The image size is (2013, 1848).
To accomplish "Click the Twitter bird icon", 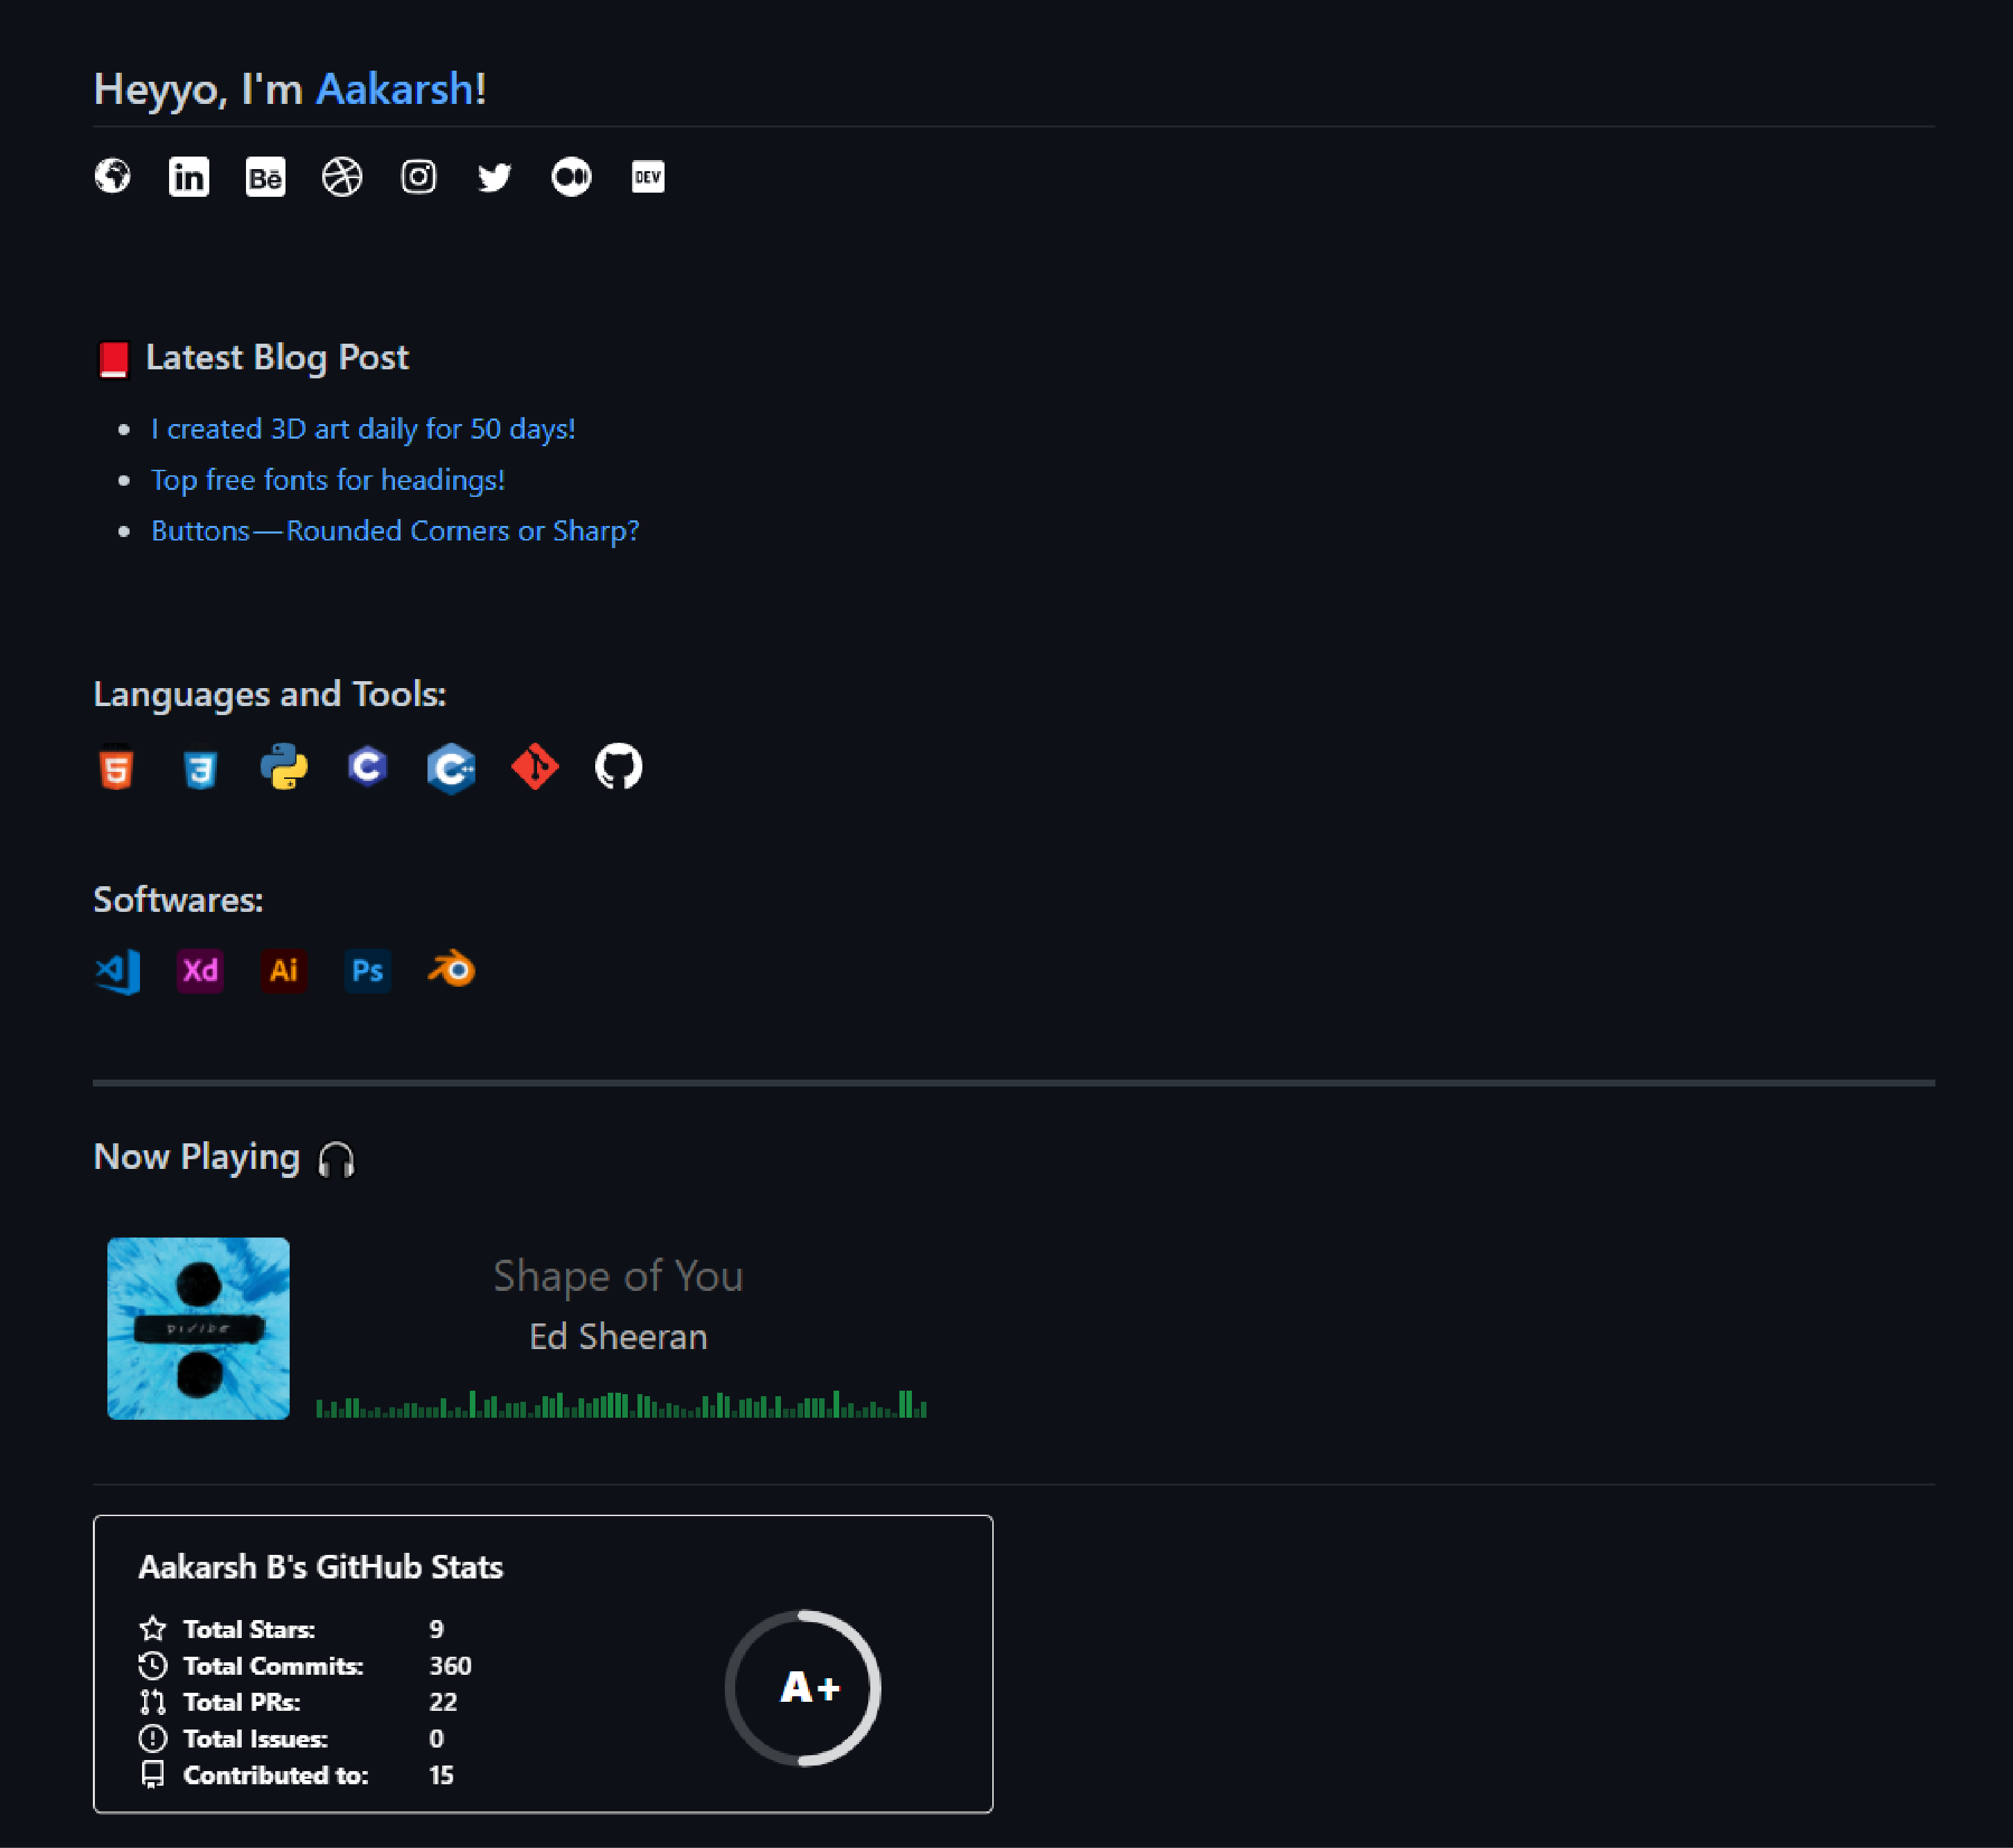I will point(495,177).
